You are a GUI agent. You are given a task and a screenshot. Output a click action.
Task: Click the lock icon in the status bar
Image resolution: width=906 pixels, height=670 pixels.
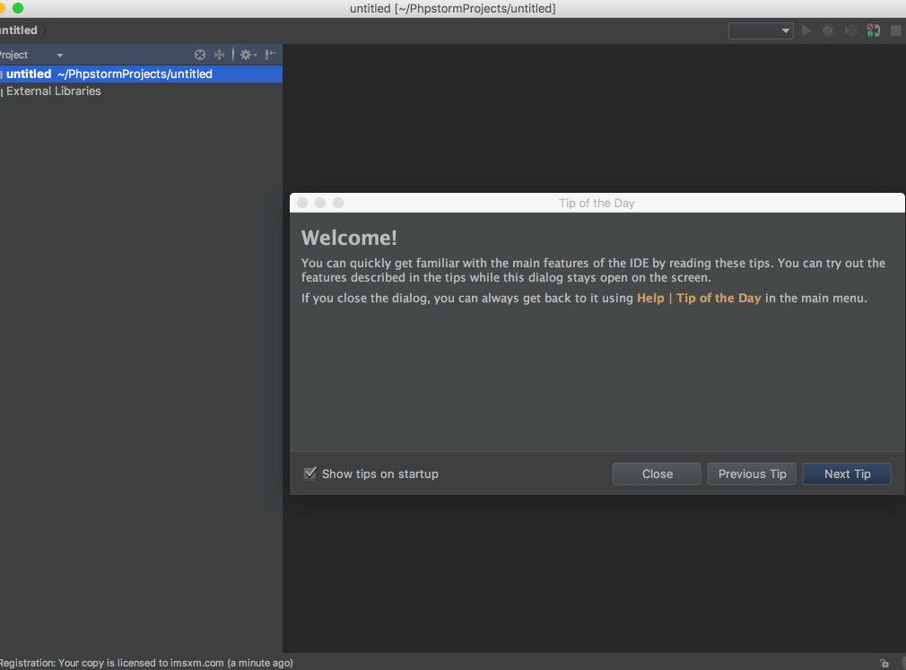pyautogui.click(x=884, y=663)
